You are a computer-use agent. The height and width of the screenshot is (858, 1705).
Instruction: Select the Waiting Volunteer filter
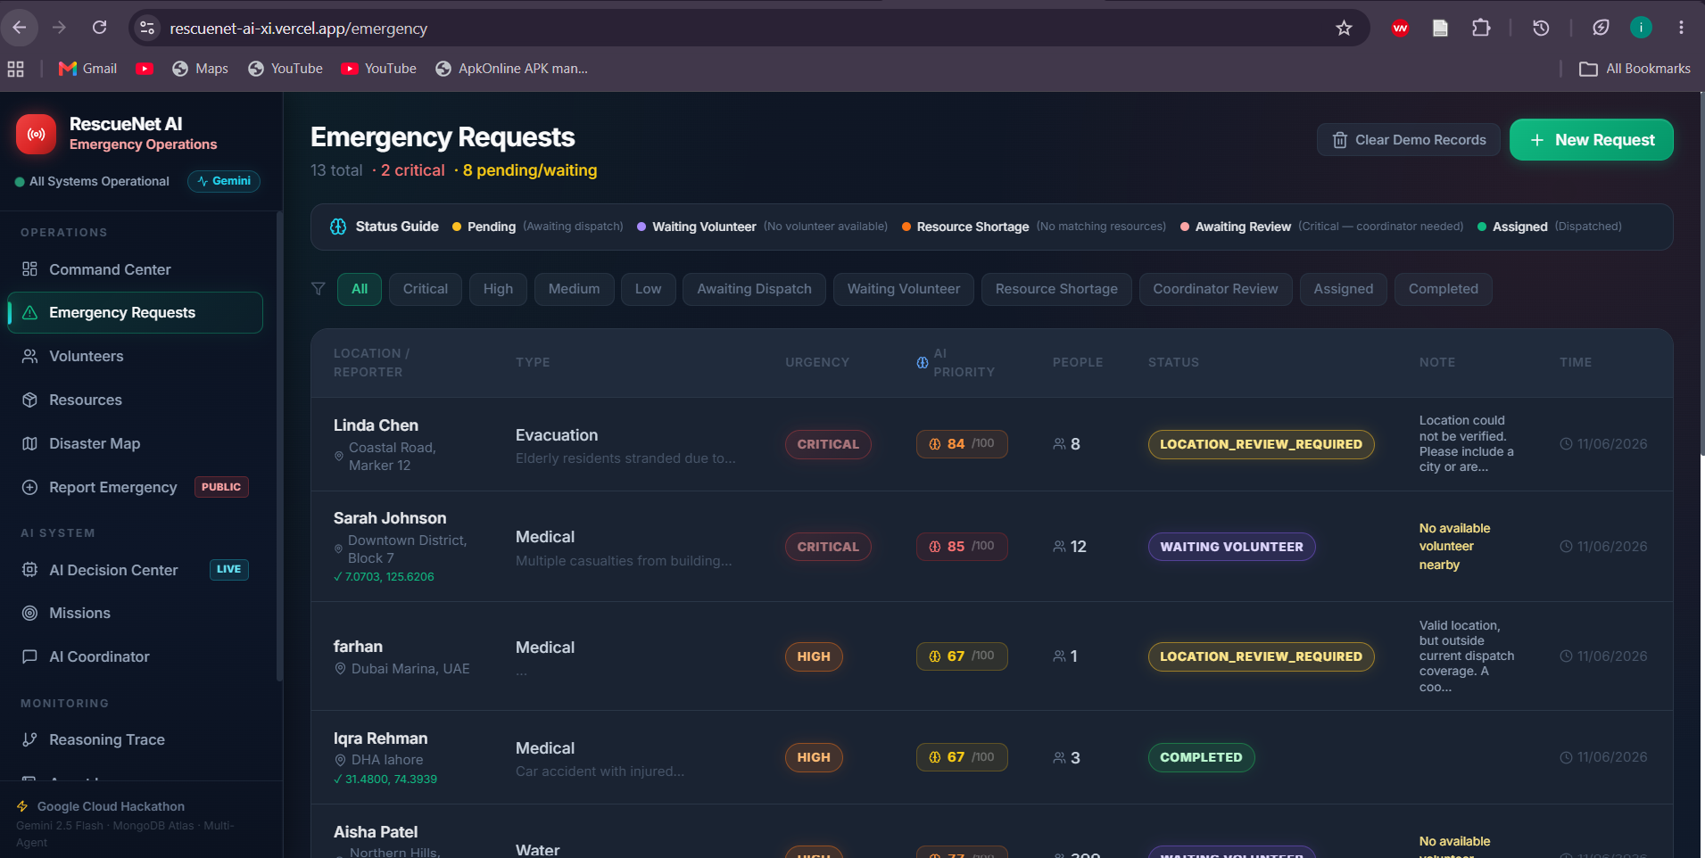[904, 289]
